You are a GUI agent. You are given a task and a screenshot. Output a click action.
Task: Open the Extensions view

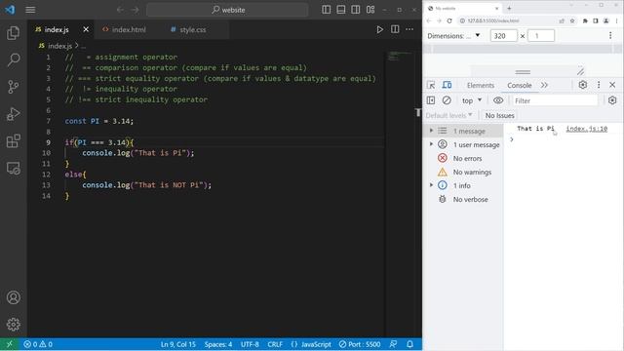coord(13,140)
